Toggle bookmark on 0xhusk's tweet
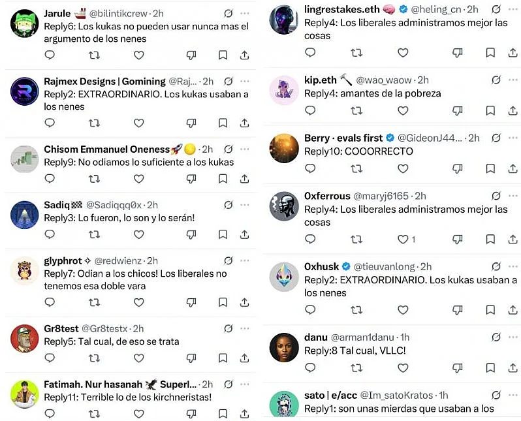This screenshot has height=421, width=521. 490,310
